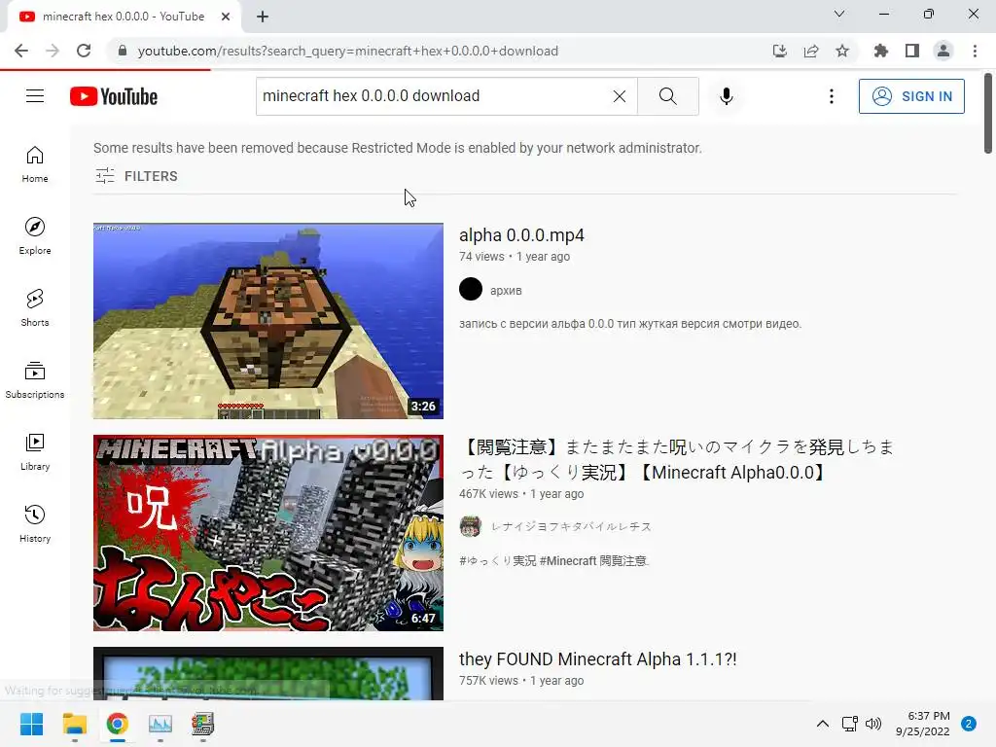The image size is (996, 747).
Task: Click the magnifier search button
Action: pyautogui.click(x=667, y=96)
